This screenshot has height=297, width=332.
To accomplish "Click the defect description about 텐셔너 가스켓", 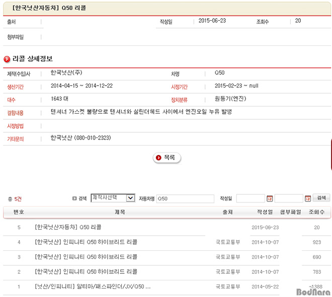I will (141, 112).
